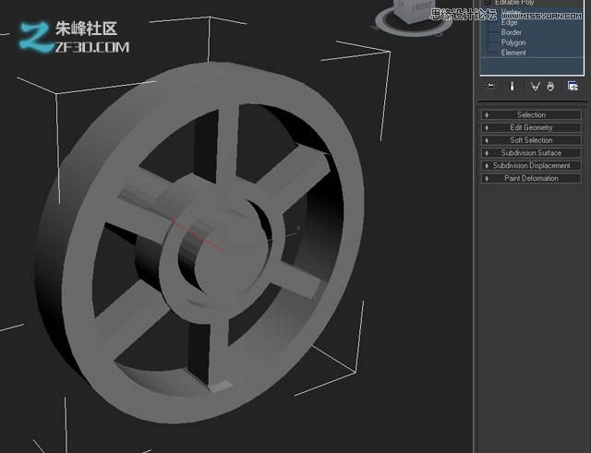Click Remove Modifier from Stack icon
591x453 pixels.
coord(550,87)
